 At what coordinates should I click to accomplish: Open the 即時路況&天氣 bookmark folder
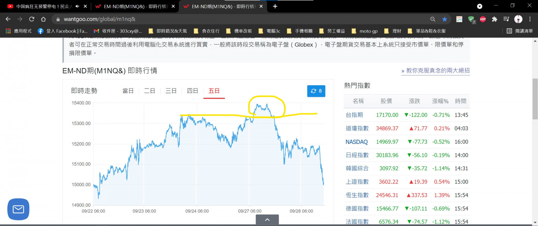[x=168, y=31]
